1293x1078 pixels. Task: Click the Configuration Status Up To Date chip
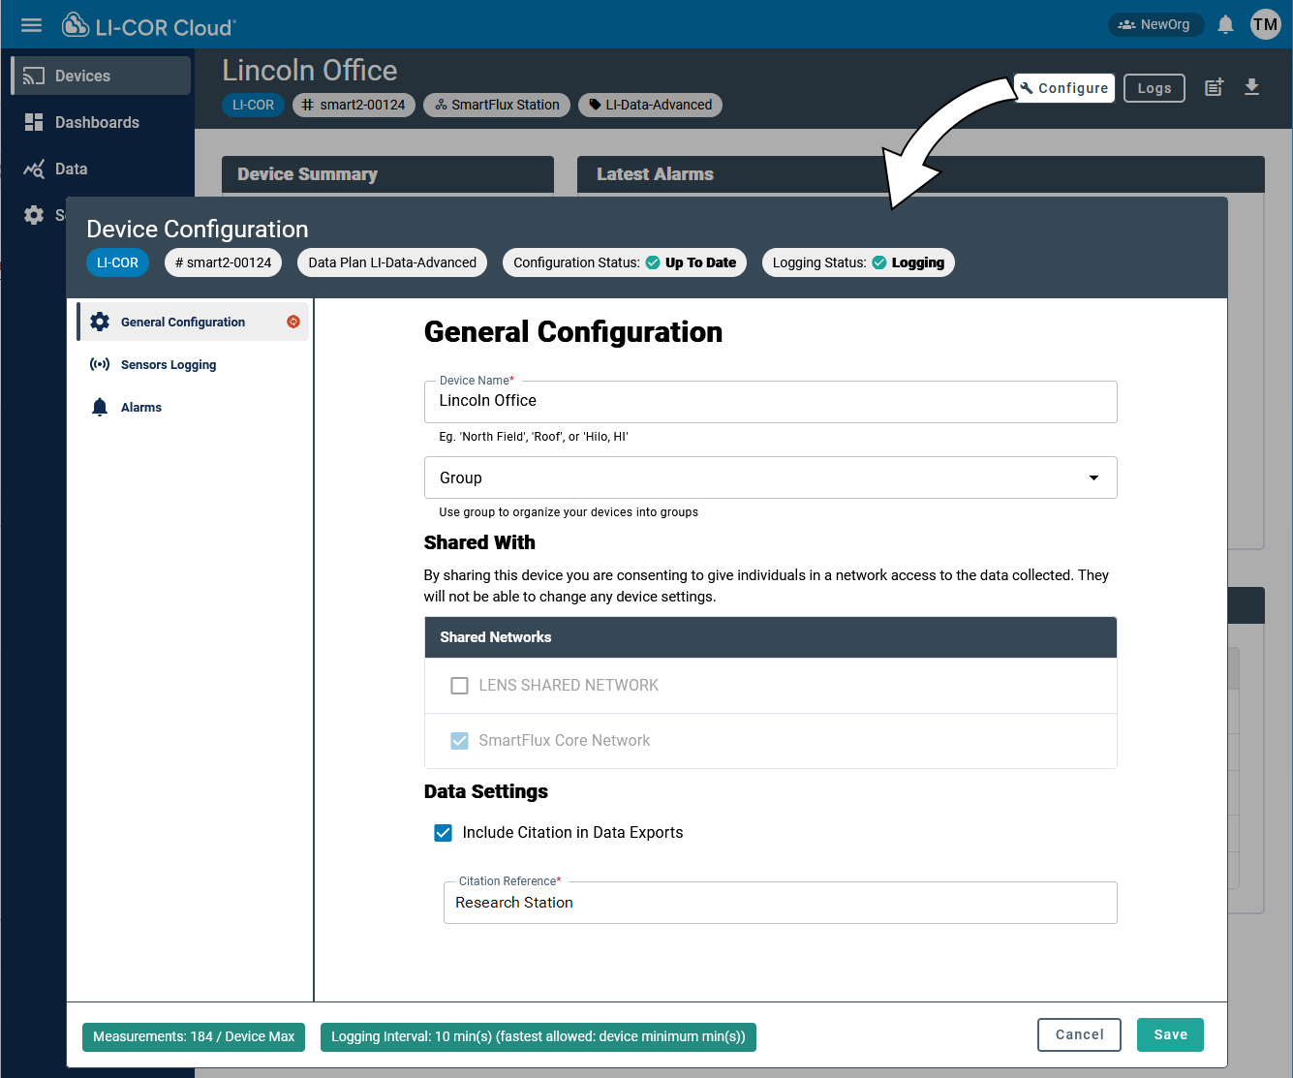pyautogui.click(x=625, y=262)
